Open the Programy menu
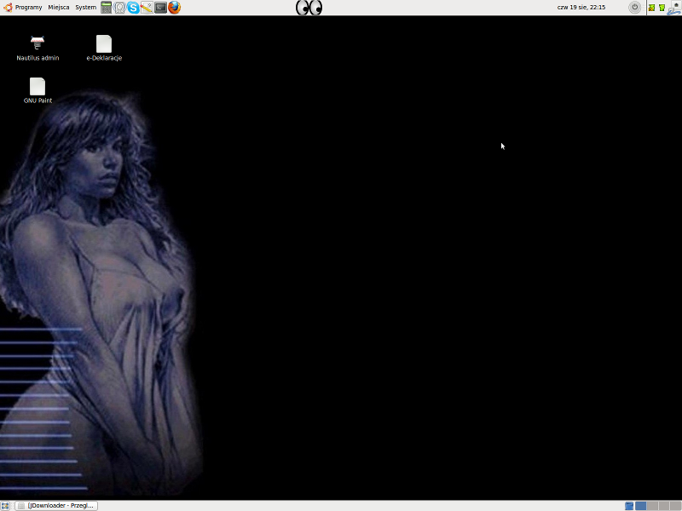The image size is (682, 511). pos(23,8)
